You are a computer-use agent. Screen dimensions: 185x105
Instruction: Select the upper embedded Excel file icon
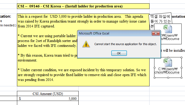pyautogui.click(x=168, y=29)
